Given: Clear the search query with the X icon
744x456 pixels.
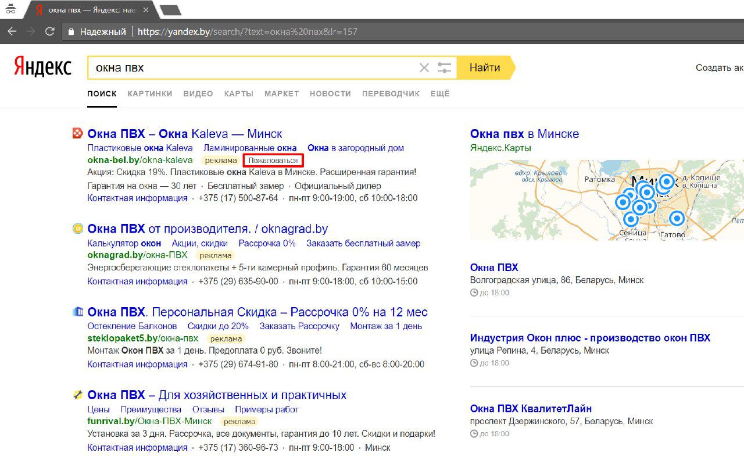Looking at the screenshot, I should click(x=424, y=68).
